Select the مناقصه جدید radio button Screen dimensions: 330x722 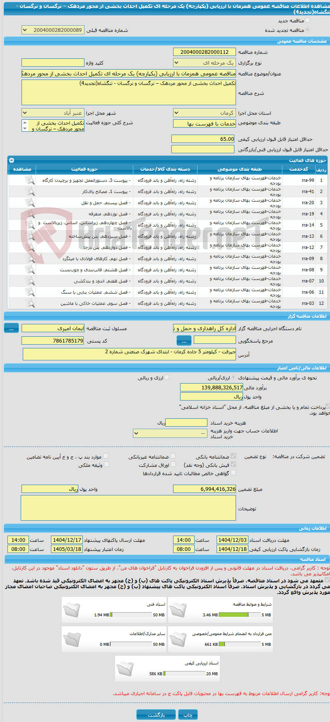pos(307,20)
